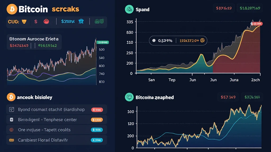Click the red round icon in the toolbar
The height and width of the screenshot is (152, 271).
pyautogui.click(x=46, y=22)
